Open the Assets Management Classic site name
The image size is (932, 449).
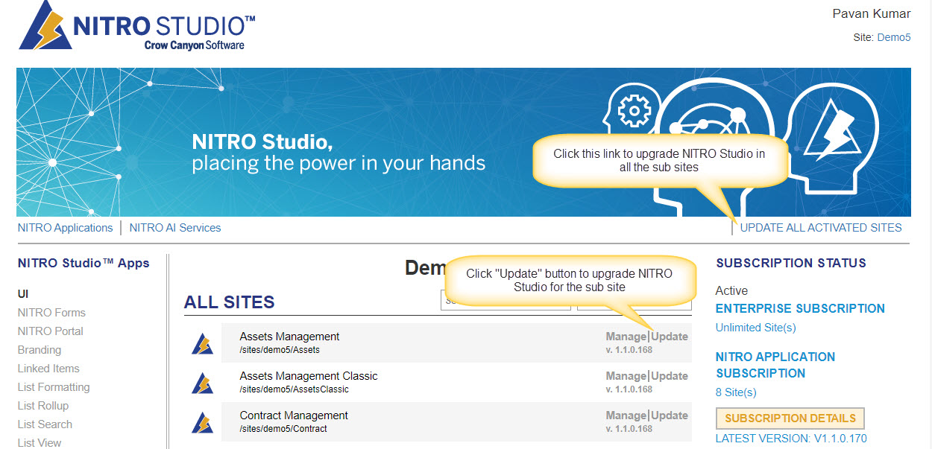[x=309, y=376]
